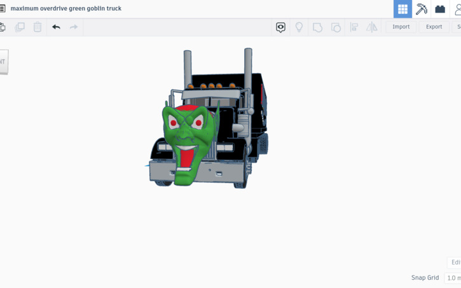Click the view cube face

click(x=4, y=62)
